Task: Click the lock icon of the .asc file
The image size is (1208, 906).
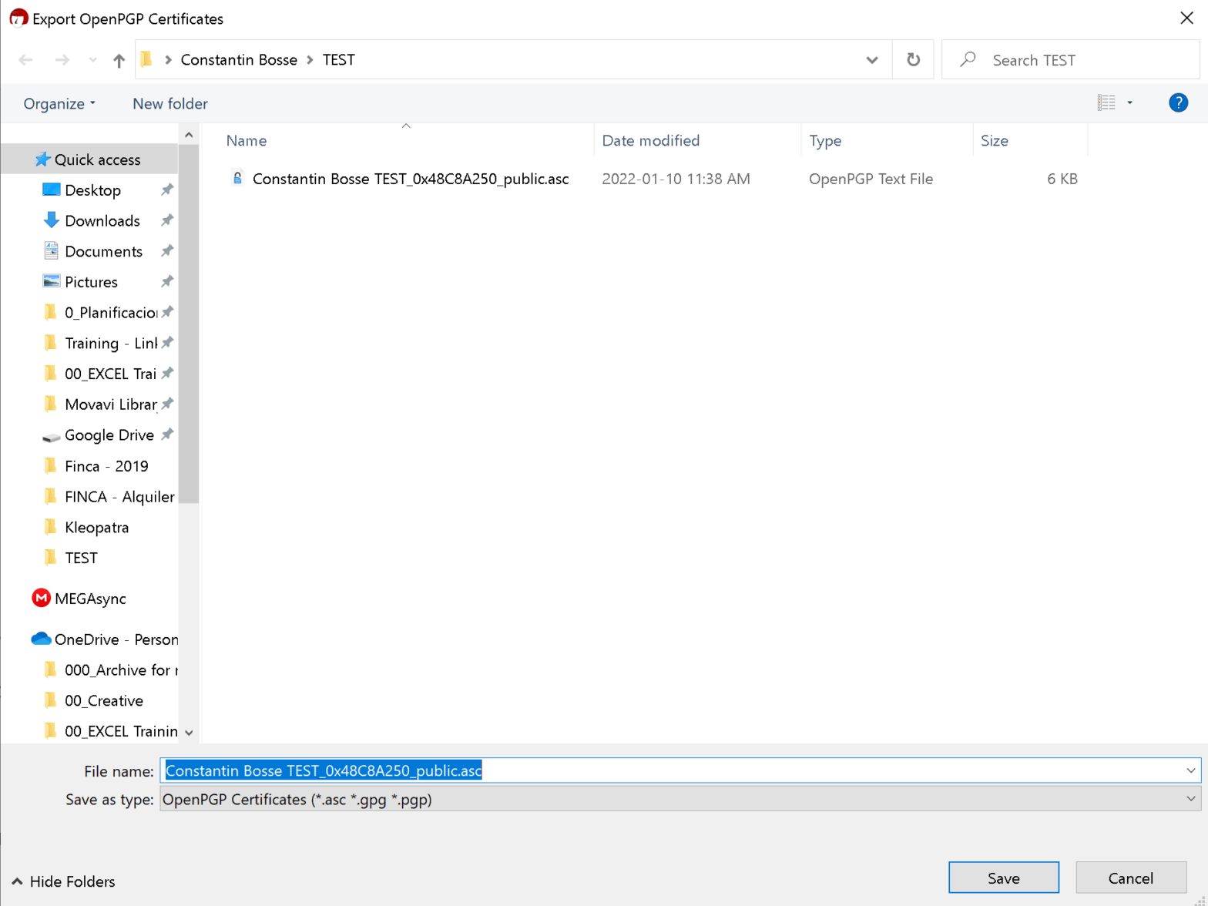Action: pyautogui.click(x=237, y=178)
